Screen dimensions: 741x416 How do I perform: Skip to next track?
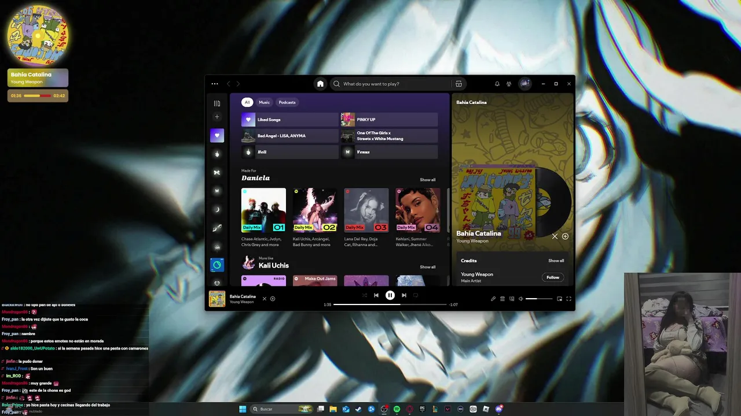[404, 295]
